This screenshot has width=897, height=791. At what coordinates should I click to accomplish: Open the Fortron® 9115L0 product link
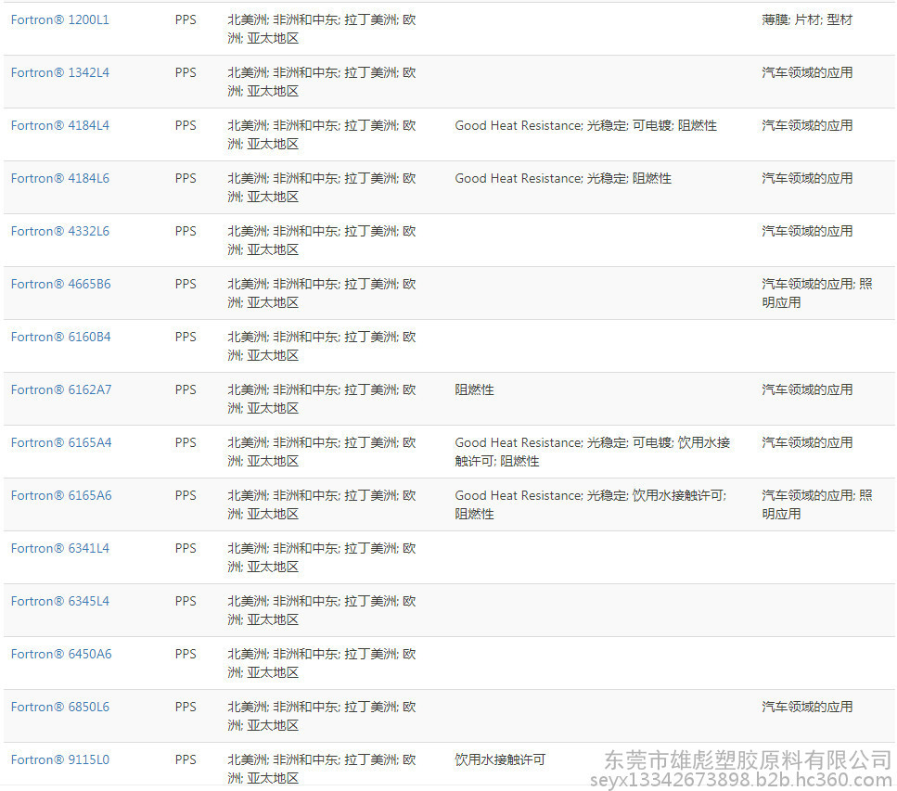(60, 759)
